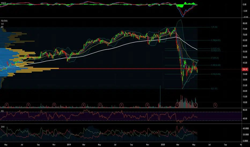Select the Fib EMA indicator label

coord(4,21)
